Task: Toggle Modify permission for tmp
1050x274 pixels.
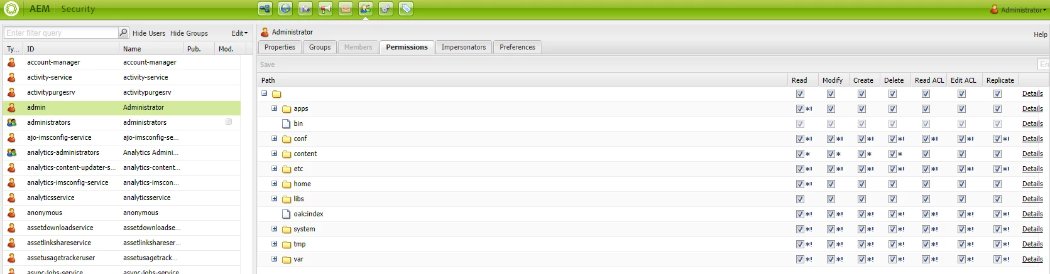Action: (831, 244)
